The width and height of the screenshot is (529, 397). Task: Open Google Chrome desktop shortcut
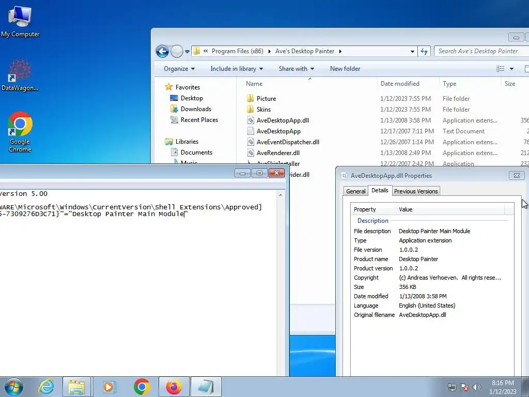(x=20, y=132)
